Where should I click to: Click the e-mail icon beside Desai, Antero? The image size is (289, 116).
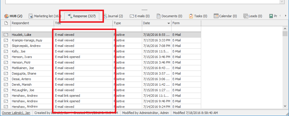coord(6,79)
